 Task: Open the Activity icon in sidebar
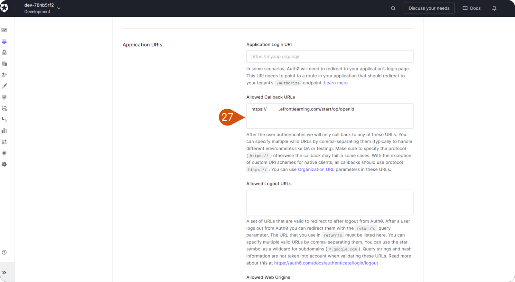tap(4, 30)
